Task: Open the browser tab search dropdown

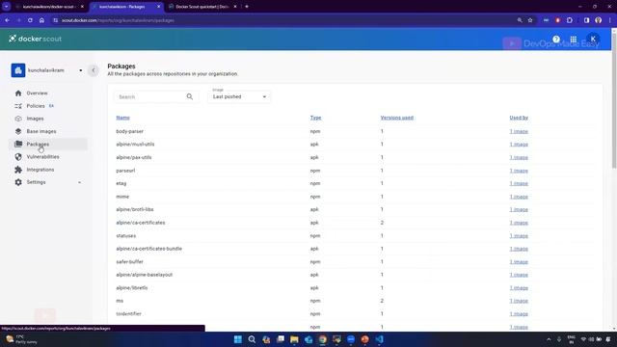Action: tap(7, 7)
